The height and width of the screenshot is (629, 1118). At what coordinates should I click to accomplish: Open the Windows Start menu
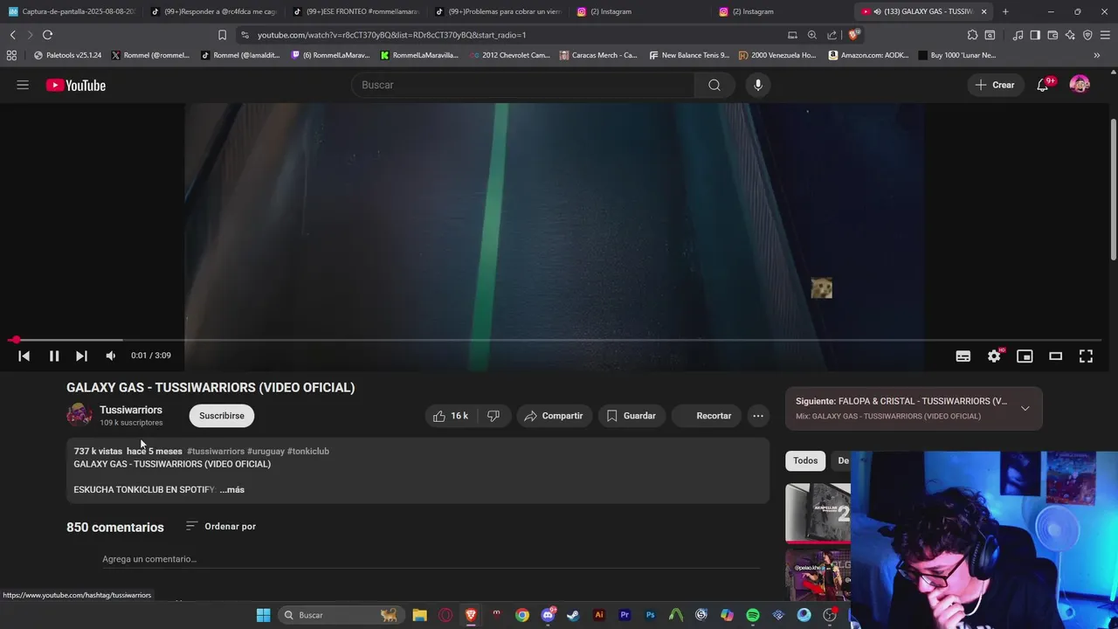coord(263,615)
